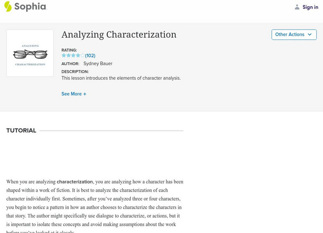This screenshot has height=233, width=323.
Task: Click the (102) rating count
Action: (90, 55)
